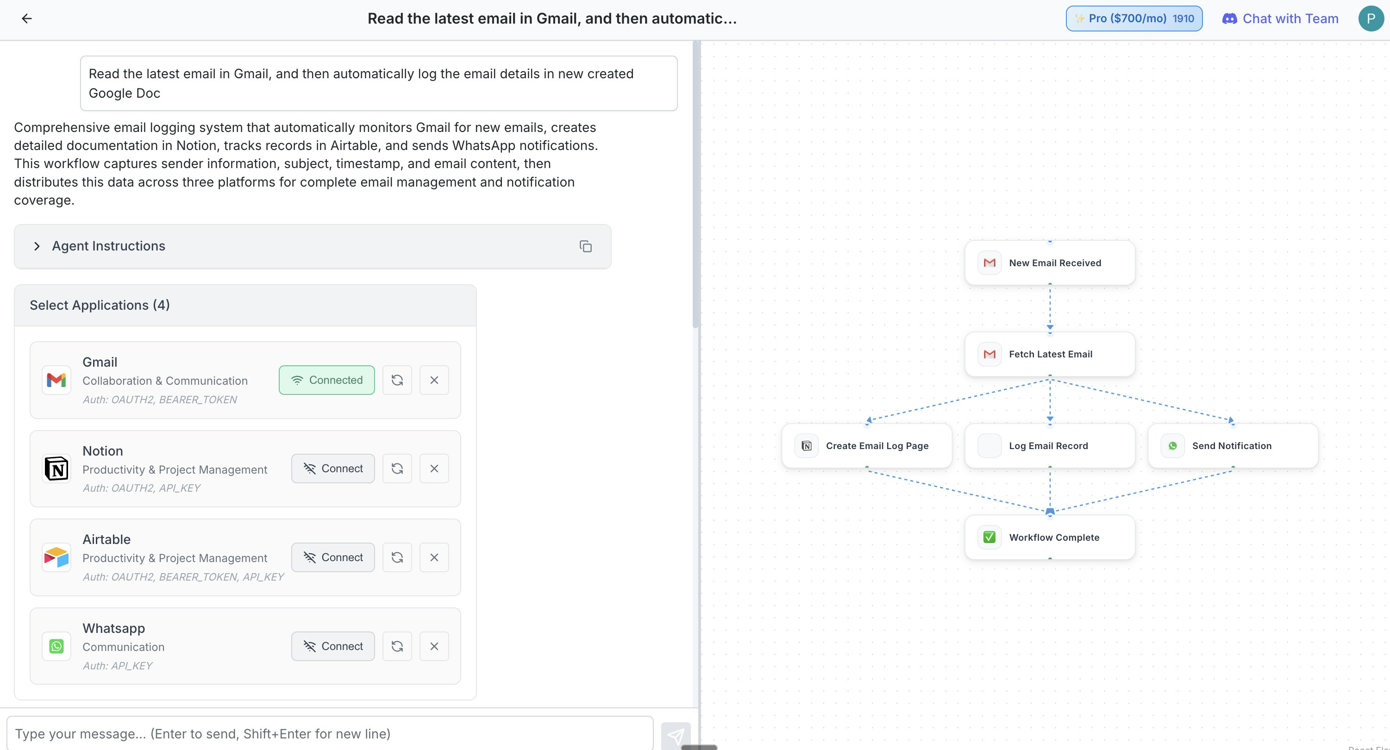
Task: Connect the Whatsapp application
Action: pyautogui.click(x=333, y=646)
